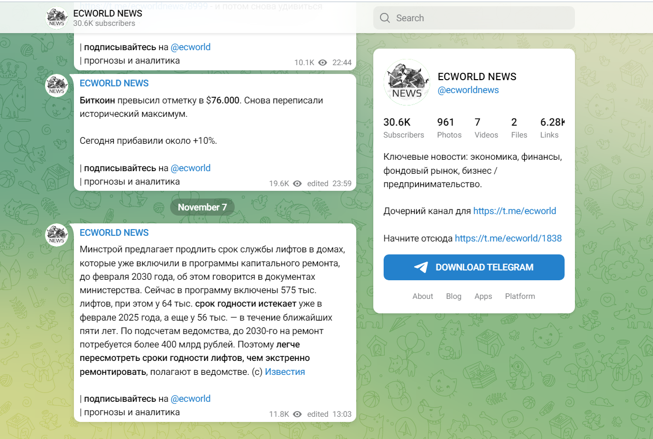653x439 pixels.
Task: Open the 7 Videos counter
Action: pyautogui.click(x=487, y=128)
